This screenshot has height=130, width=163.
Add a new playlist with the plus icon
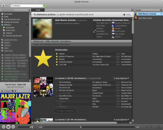click(29, 10)
